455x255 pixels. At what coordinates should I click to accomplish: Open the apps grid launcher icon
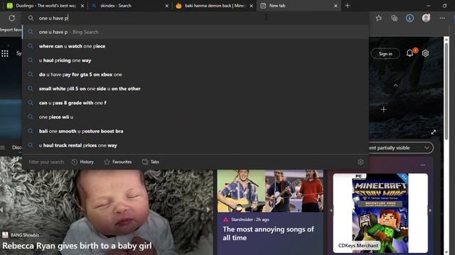click(5, 54)
